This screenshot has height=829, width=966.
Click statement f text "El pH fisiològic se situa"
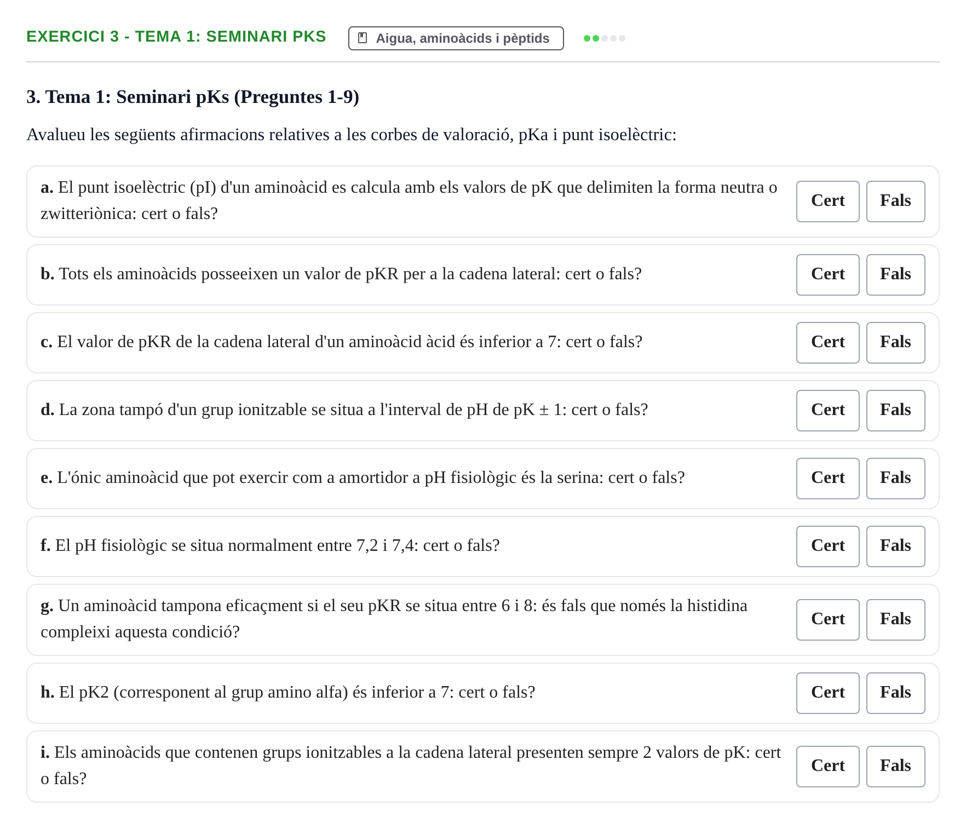pos(270,545)
